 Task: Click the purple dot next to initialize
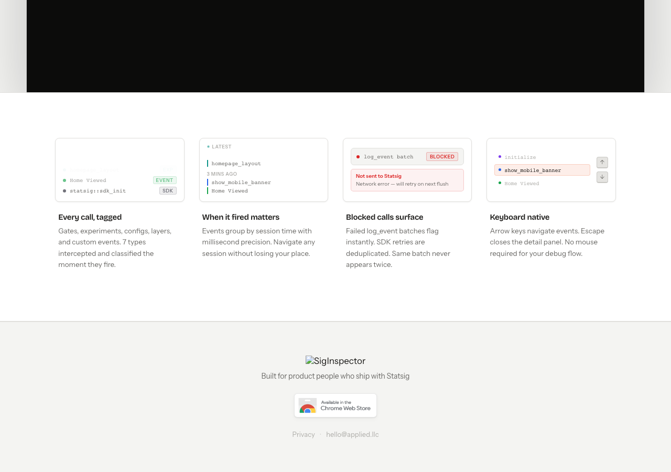(499, 156)
